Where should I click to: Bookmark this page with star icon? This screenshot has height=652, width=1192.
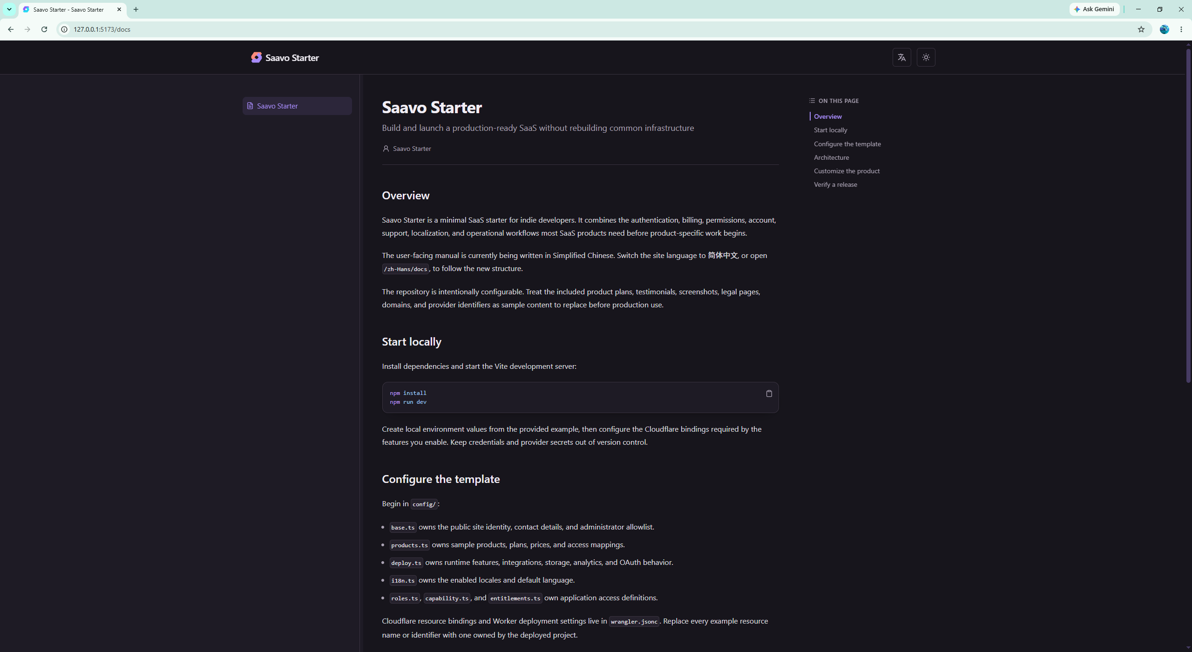[x=1141, y=29]
